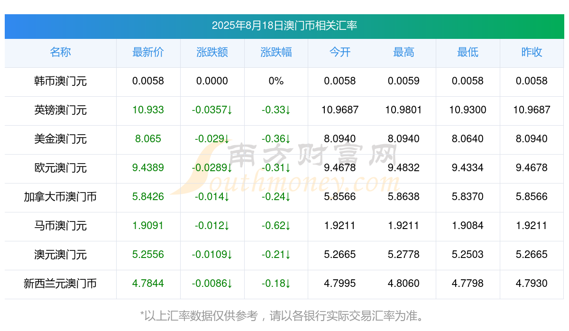Click the low value 1.9084

pos(468,226)
